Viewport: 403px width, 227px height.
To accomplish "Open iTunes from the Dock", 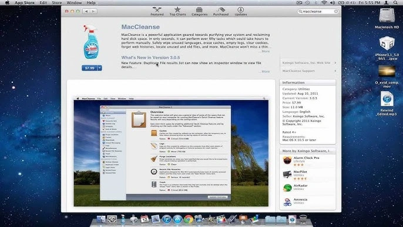I will (167, 219).
